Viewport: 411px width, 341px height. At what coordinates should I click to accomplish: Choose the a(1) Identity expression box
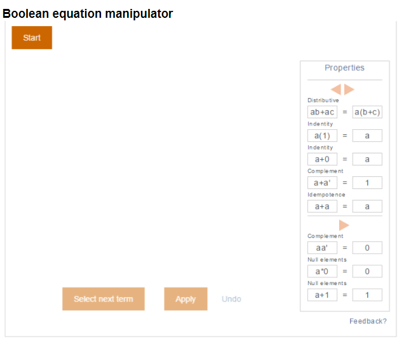coord(322,136)
